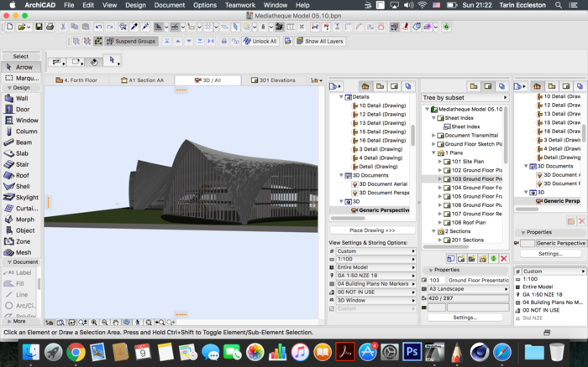Click red delete X in layout book

click(504, 259)
